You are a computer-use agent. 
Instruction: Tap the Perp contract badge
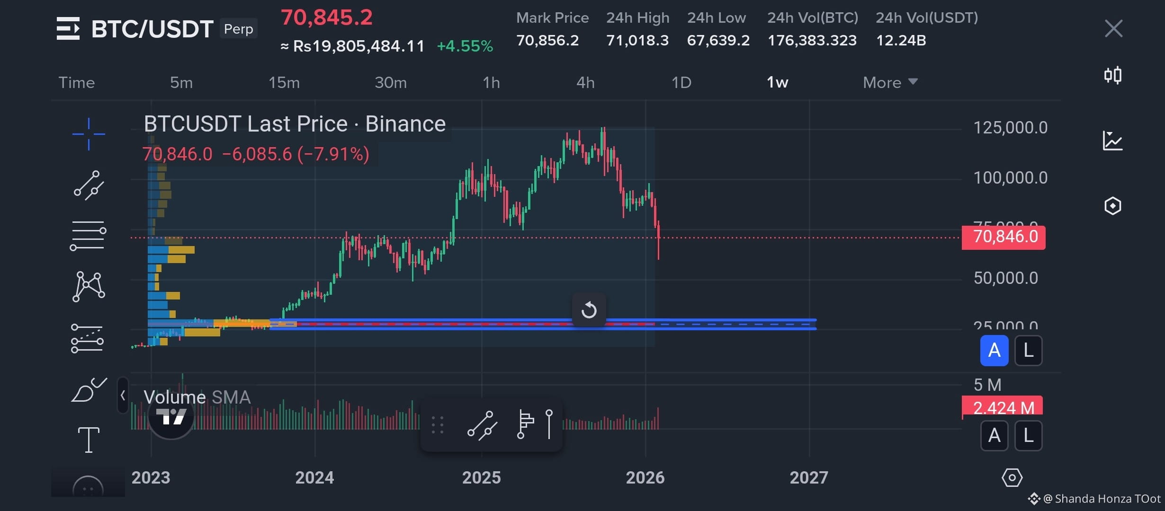[239, 29]
